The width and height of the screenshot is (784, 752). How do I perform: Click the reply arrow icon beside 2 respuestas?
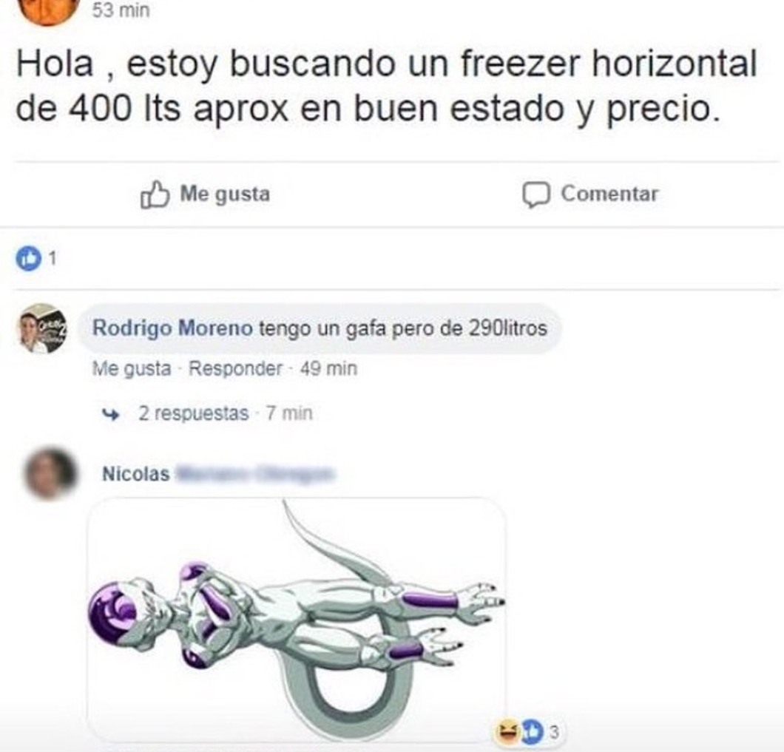point(110,414)
